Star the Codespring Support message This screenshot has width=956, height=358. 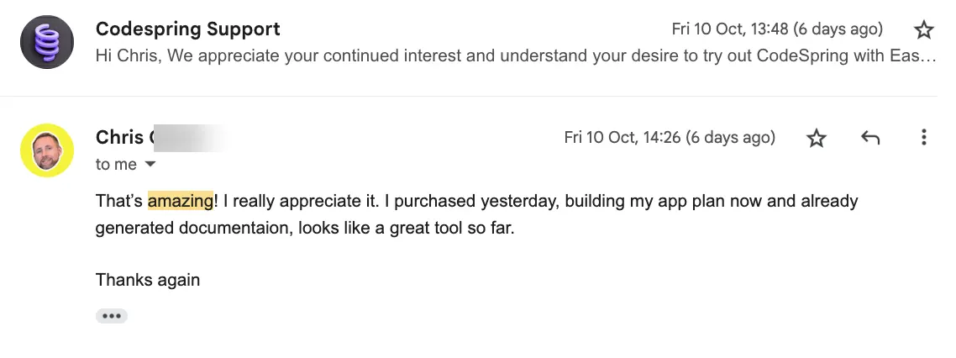[924, 29]
